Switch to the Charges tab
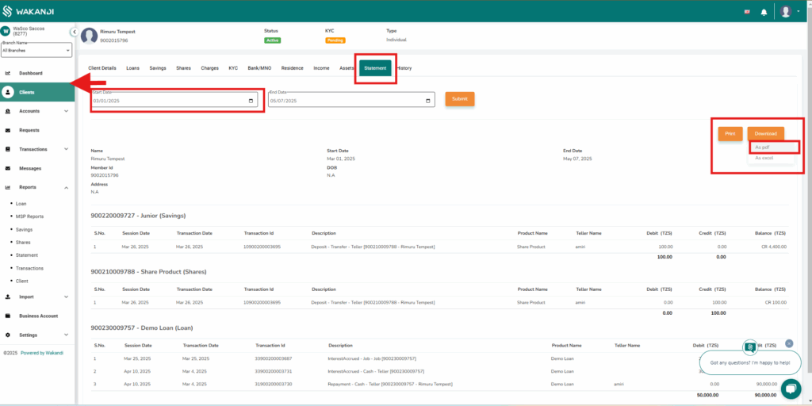 209,68
